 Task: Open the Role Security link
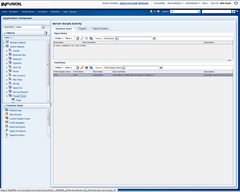pos(15,114)
